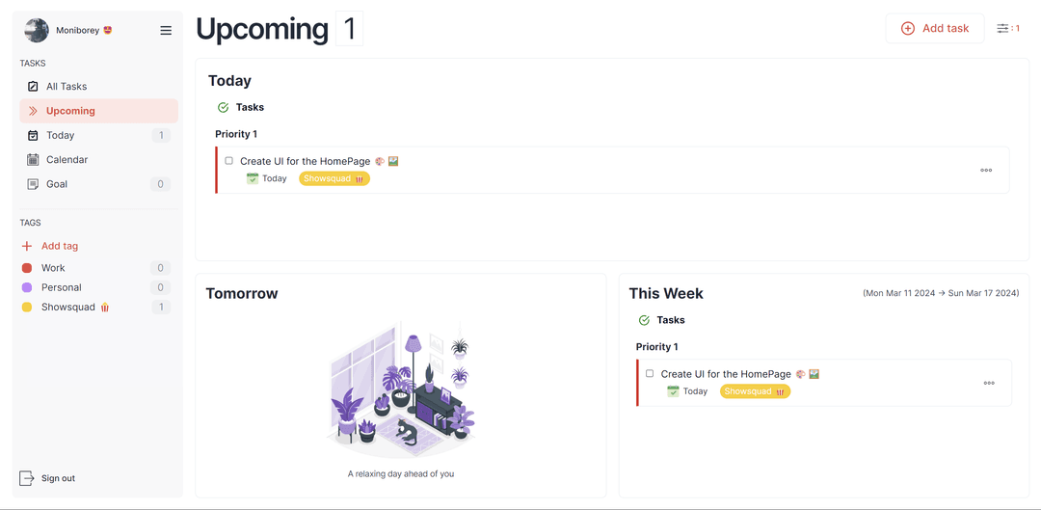Click calendar date icon on Today section task
1041x510 pixels.
tap(253, 178)
